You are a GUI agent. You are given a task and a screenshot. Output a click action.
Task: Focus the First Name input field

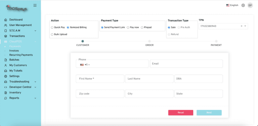100,79
